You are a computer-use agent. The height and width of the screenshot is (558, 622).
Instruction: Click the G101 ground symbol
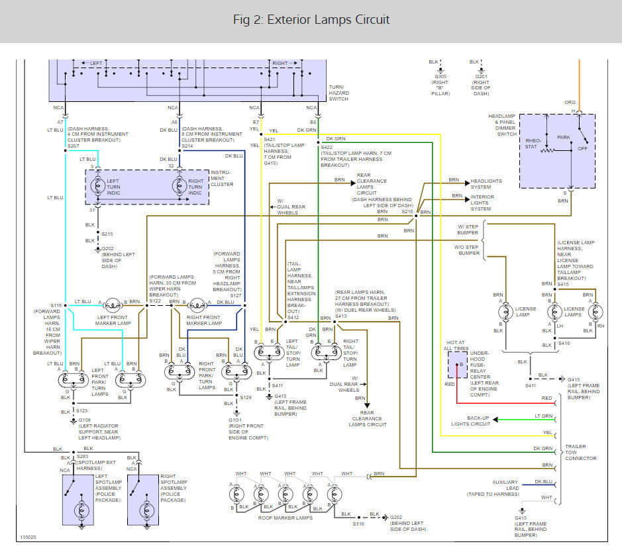237,413
